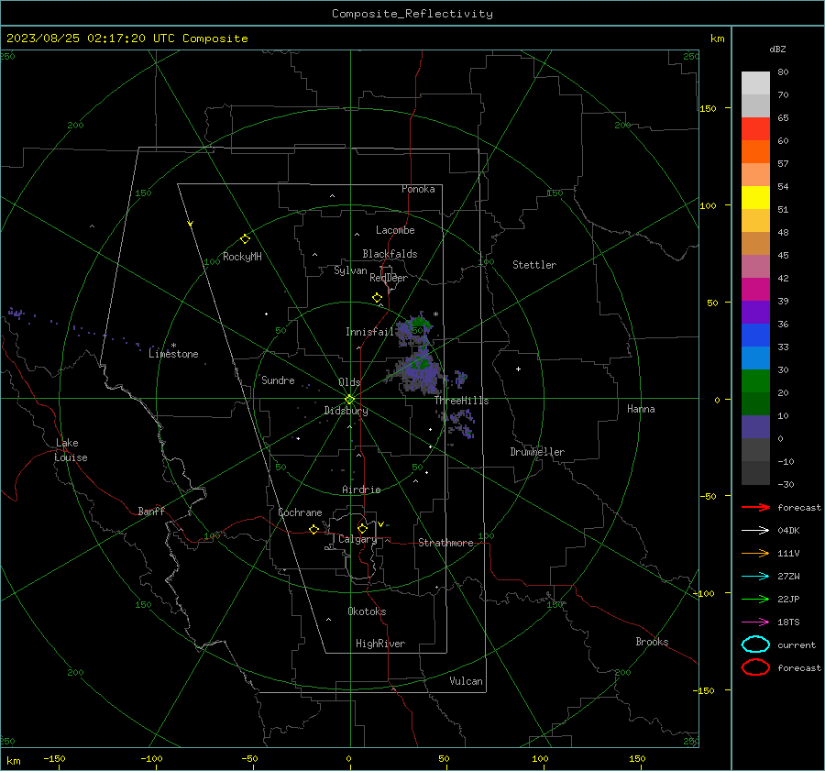The image size is (825, 771).
Task: Click the yellow diamond marker above Calgary
Action: pos(362,528)
